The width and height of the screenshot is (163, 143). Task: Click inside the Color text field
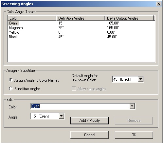coord(80,106)
